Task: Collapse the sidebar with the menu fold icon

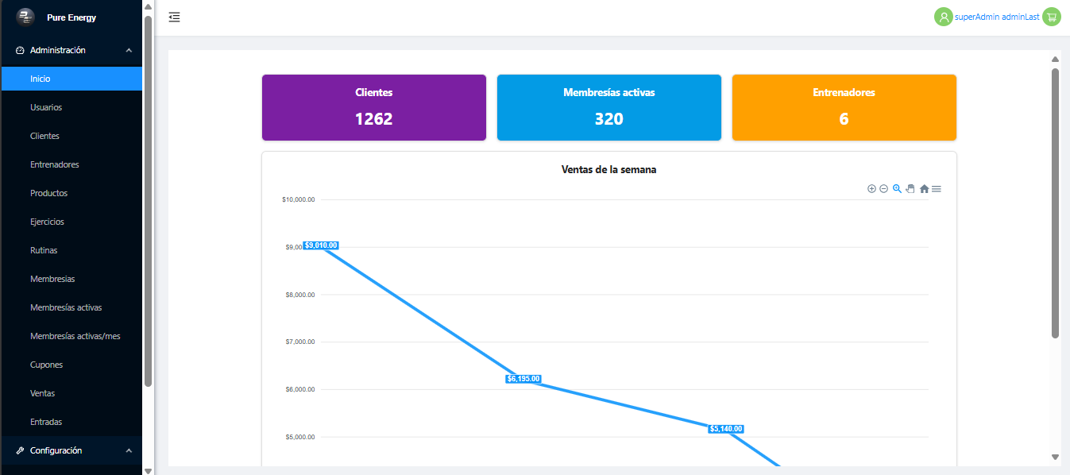Action: (175, 17)
